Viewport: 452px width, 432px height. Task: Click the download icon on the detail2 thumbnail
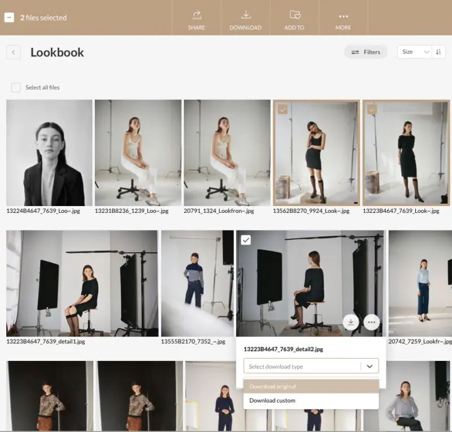[x=351, y=322]
